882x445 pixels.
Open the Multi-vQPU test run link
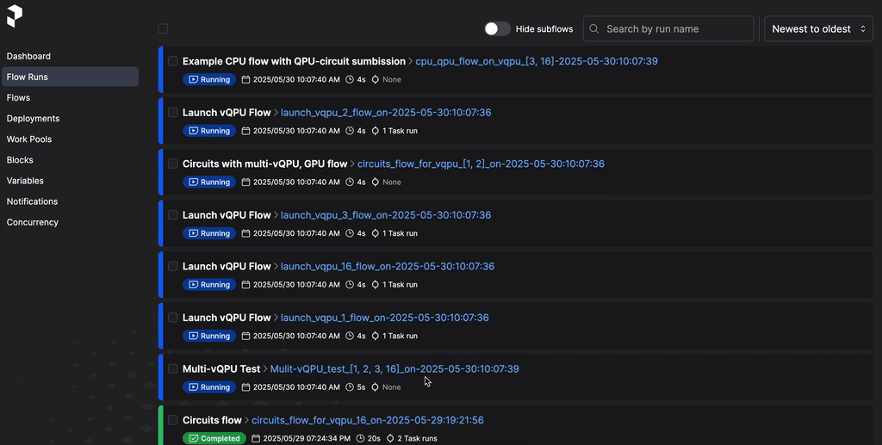point(394,369)
